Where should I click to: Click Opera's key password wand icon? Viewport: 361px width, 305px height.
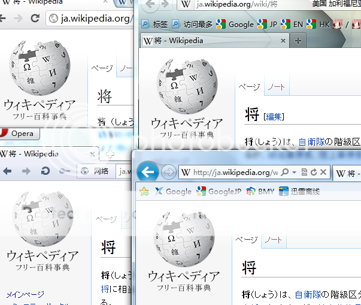pos(65,171)
